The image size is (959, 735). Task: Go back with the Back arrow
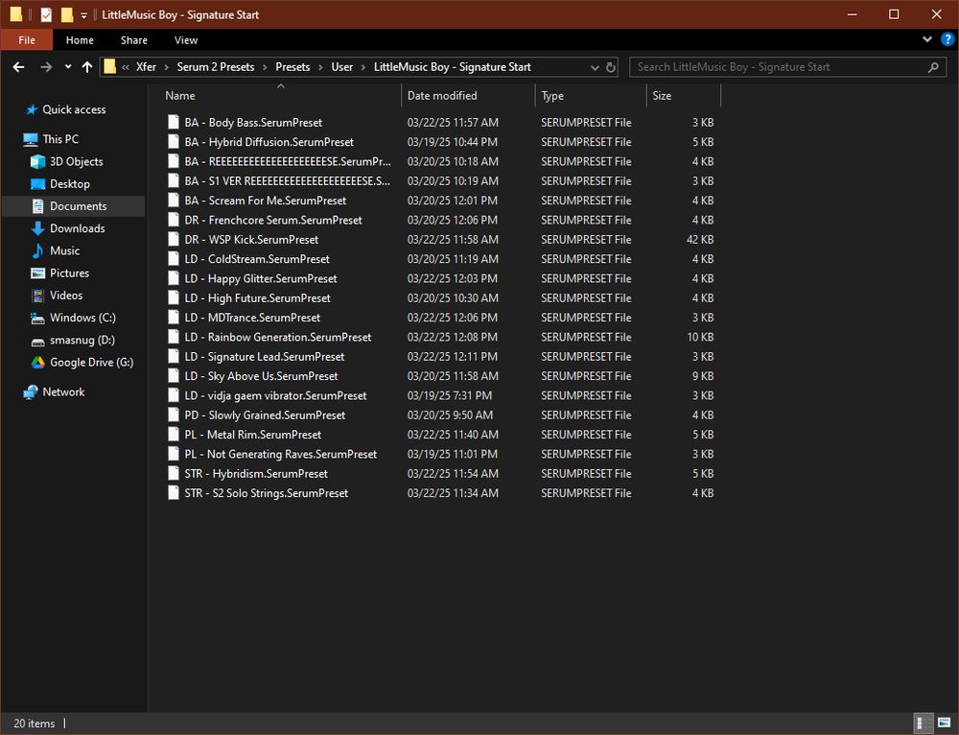coord(18,67)
